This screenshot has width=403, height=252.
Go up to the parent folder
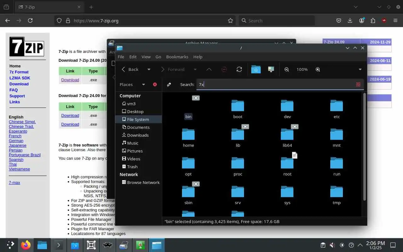209,69
